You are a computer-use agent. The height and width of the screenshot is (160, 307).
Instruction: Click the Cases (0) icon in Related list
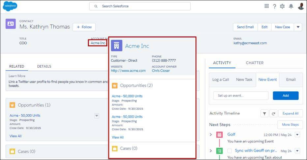pyautogui.click(x=12, y=151)
